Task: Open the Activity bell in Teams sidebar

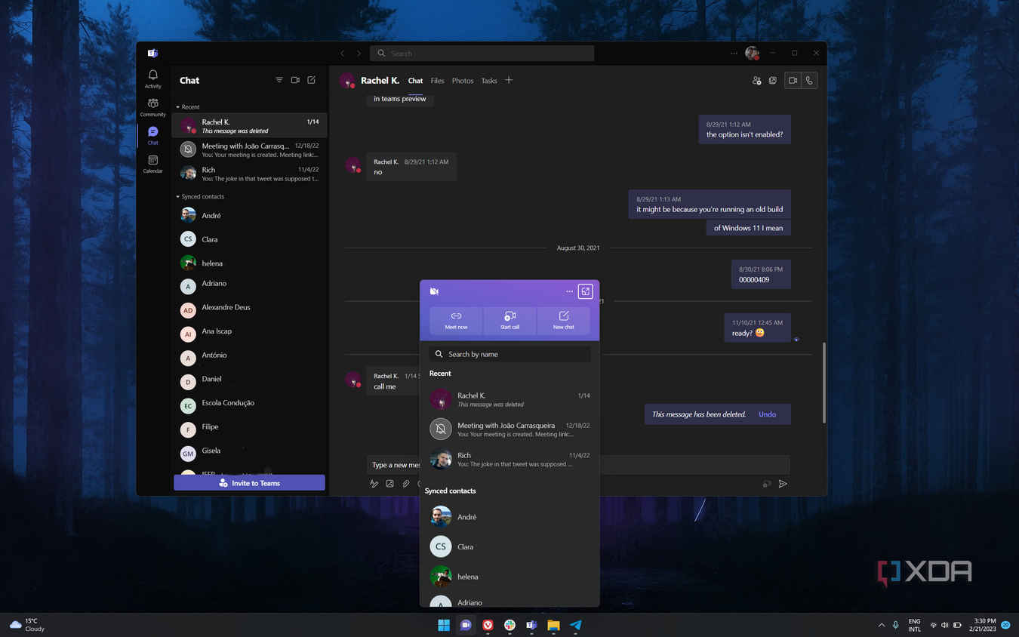Action: click(x=152, y=78)
